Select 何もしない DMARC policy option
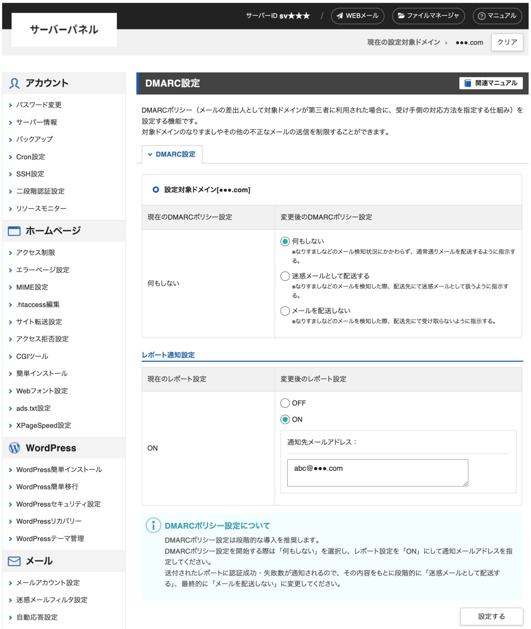This screenshot has width=531, height=629. tap(285, 241)
